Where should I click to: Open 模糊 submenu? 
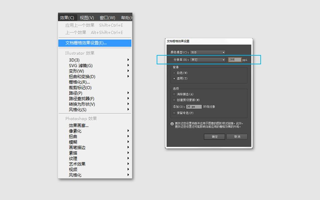95,142
